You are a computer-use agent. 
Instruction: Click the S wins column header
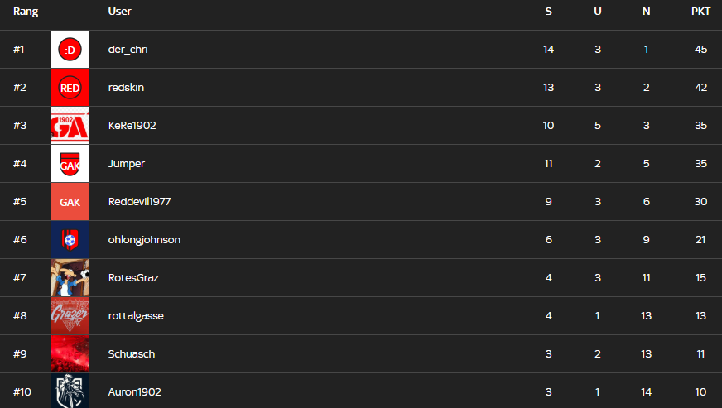click(x=548, y=12)
